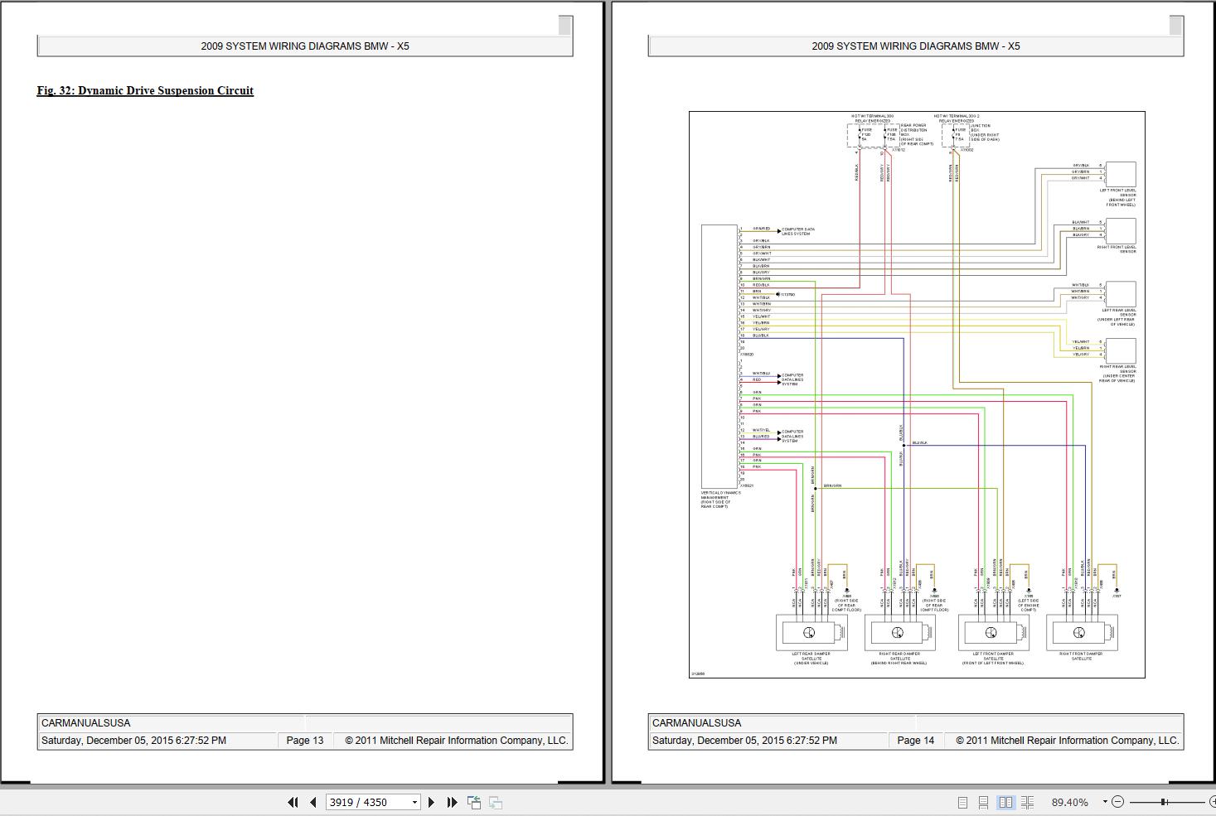Click the Fig. 32 Dynamic Drive Suspension Circuit heading

pyautogui.click(x=145, y=90)
